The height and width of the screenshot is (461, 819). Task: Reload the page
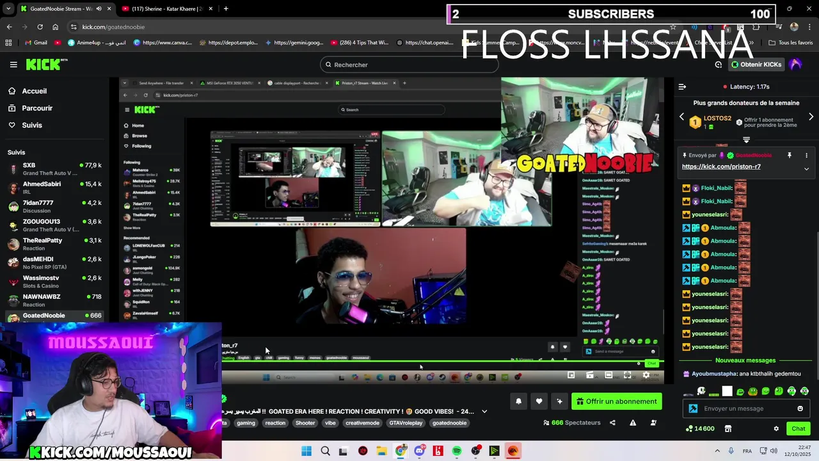pos(40,27)
